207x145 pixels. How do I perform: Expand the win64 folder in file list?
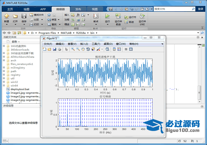point(4,86)
